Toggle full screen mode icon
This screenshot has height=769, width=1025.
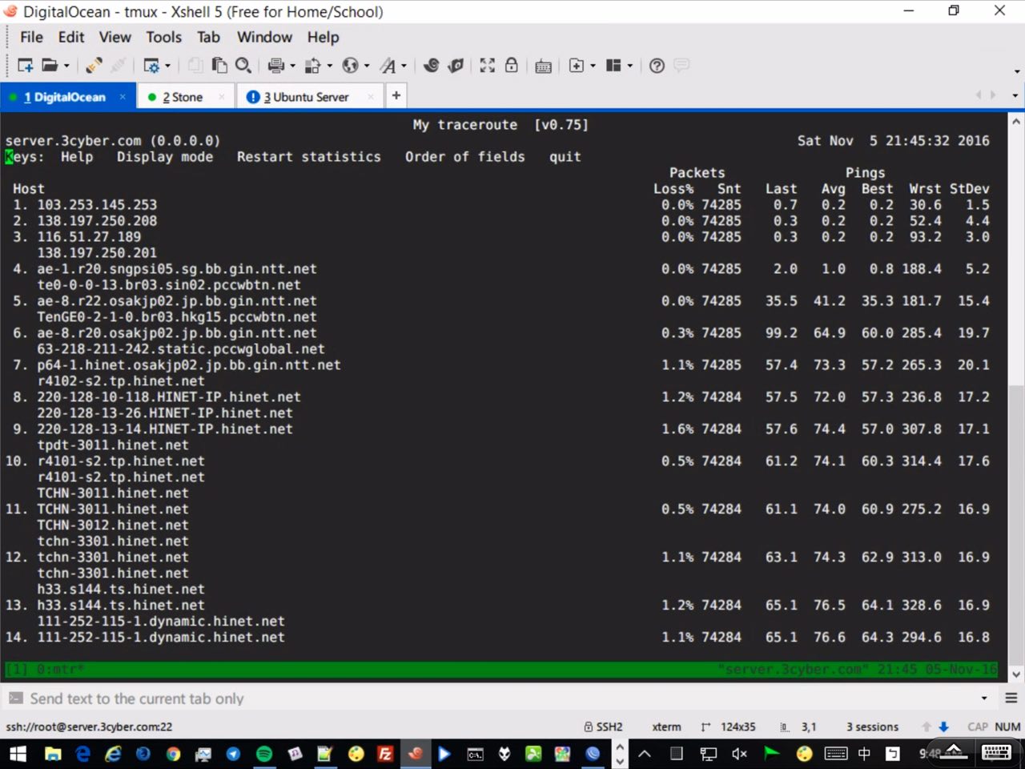point(487,66)
